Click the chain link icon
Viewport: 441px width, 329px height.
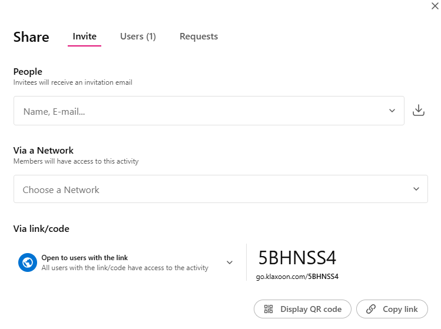point(370,309)
